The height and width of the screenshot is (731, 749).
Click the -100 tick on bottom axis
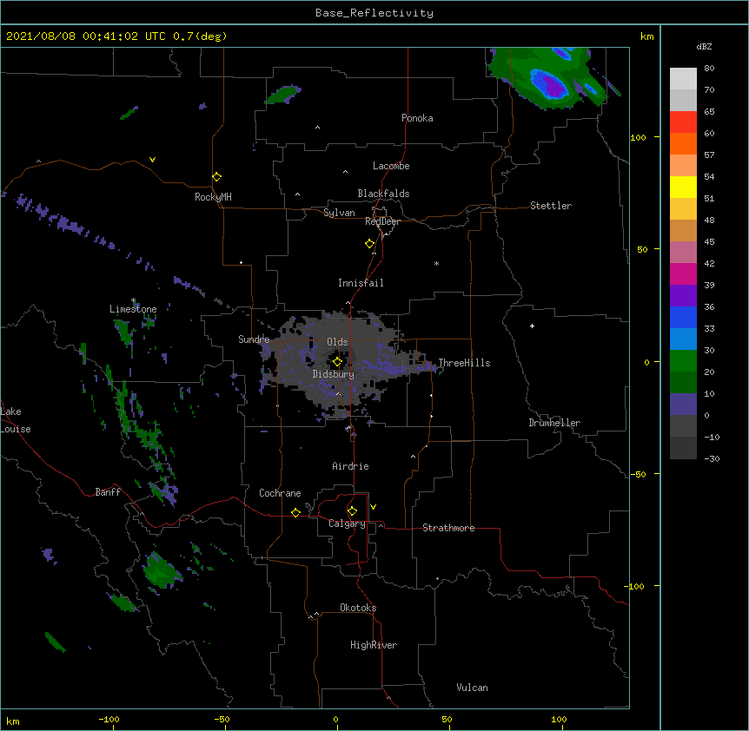[x=109, y=719]
